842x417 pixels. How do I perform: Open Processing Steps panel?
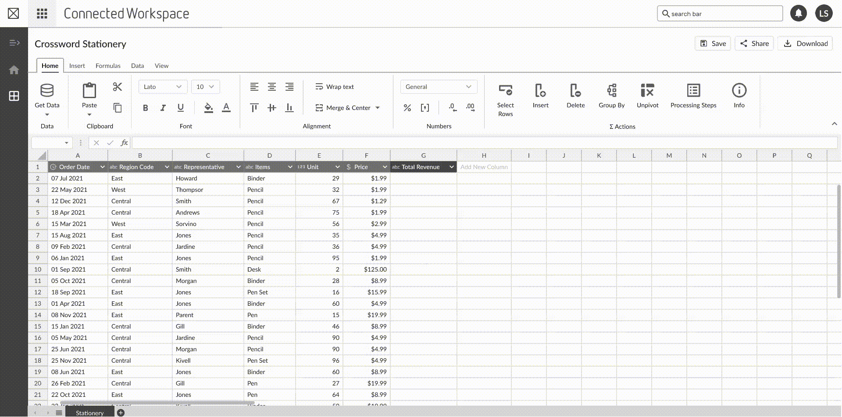[x=693, y=91]
